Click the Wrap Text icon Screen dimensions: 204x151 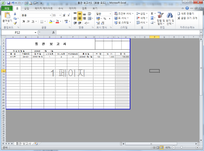point(89,14)
